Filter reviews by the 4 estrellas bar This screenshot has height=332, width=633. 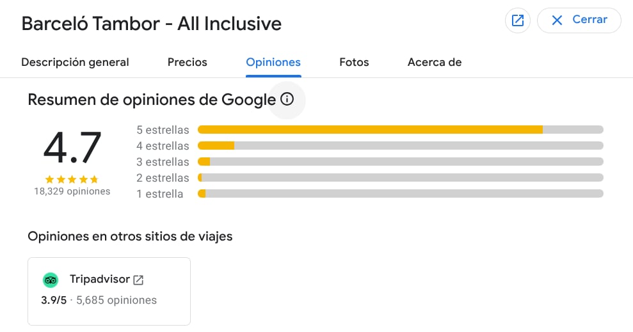click(400, 146)
